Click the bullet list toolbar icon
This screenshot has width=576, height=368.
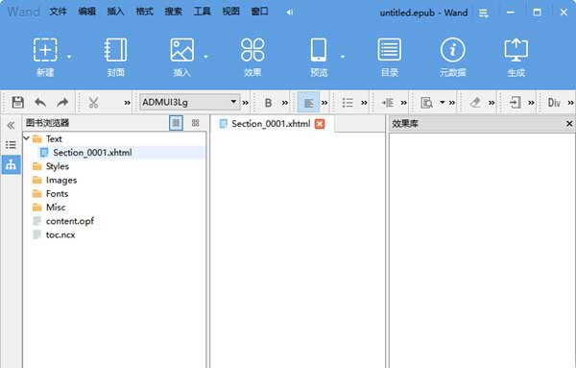point(348,103)
